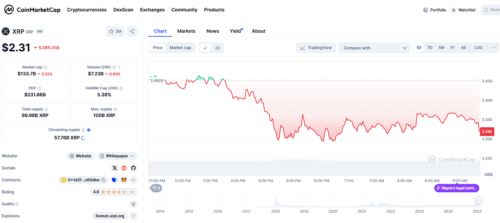This screenshot has width=500, height=223.
Task: Switch to the About tab
Action: [259, 31]
